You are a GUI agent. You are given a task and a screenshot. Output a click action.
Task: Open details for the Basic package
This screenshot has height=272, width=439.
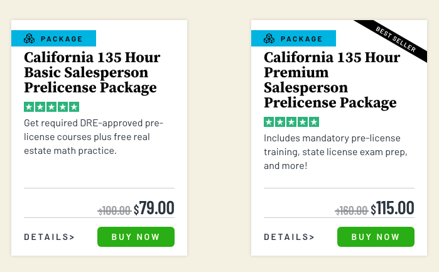tap(49, 237)
